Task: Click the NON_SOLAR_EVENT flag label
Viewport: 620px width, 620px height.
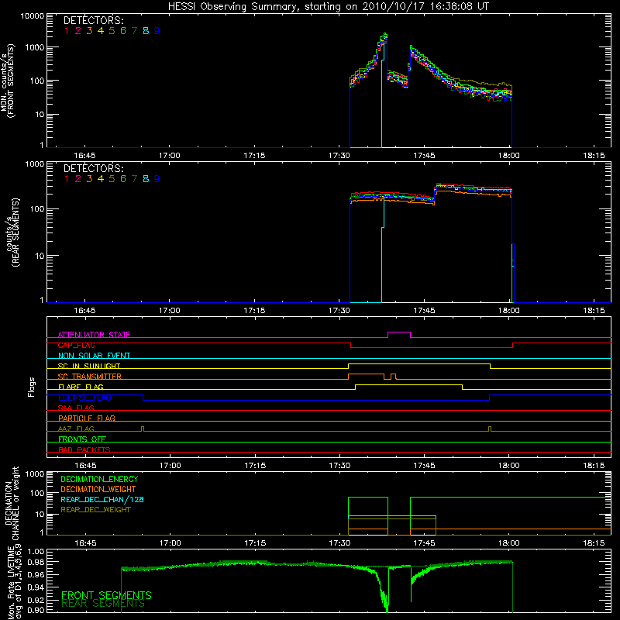Action: point(94,356)
